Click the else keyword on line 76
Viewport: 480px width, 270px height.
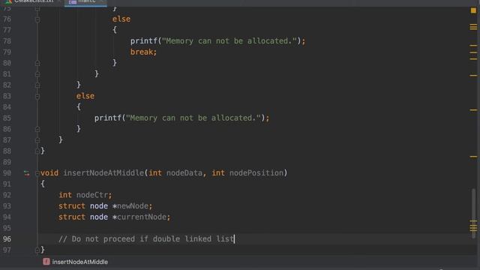point(121,19)
